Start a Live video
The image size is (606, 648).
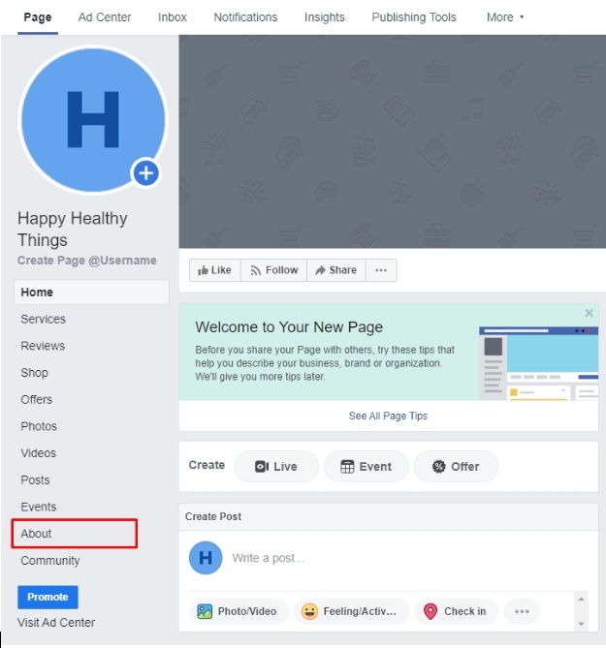coord(276,467)
